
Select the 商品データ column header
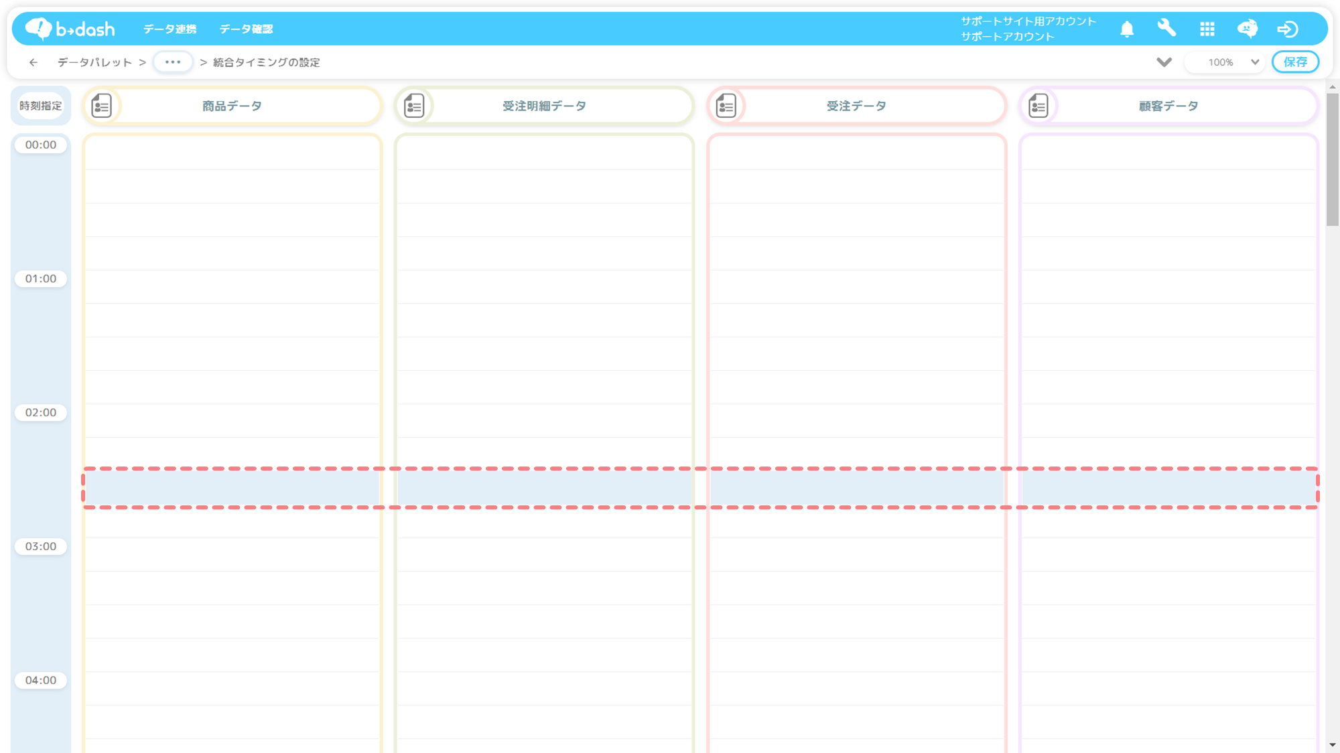pyautogui.click(x=232, y=106)
